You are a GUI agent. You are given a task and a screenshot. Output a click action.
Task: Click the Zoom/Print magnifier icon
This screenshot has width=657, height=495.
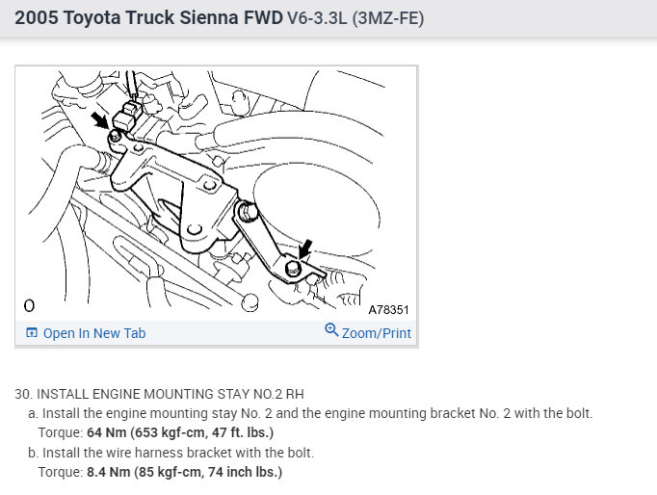(x=331, y=330)
